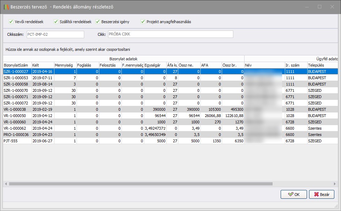The width and height of the screenshot is (341, 211).
Task: Click the horizontal scrollbar left arrow
Action: (6, 184)
